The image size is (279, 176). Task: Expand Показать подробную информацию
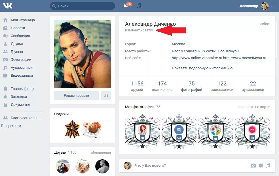click(x=202, y=68)
